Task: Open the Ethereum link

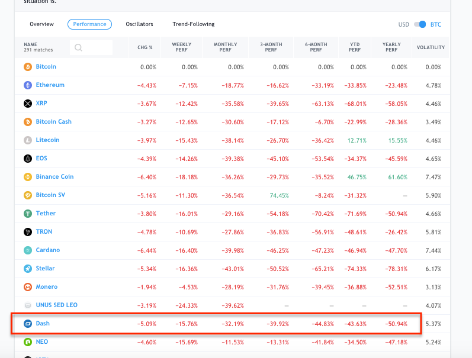Action: pyautogui.click(x=50, y=85)
